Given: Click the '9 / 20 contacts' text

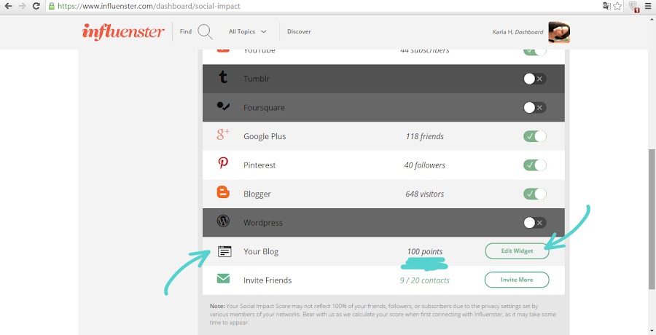Looking at the screenshot, I should 425,280.
